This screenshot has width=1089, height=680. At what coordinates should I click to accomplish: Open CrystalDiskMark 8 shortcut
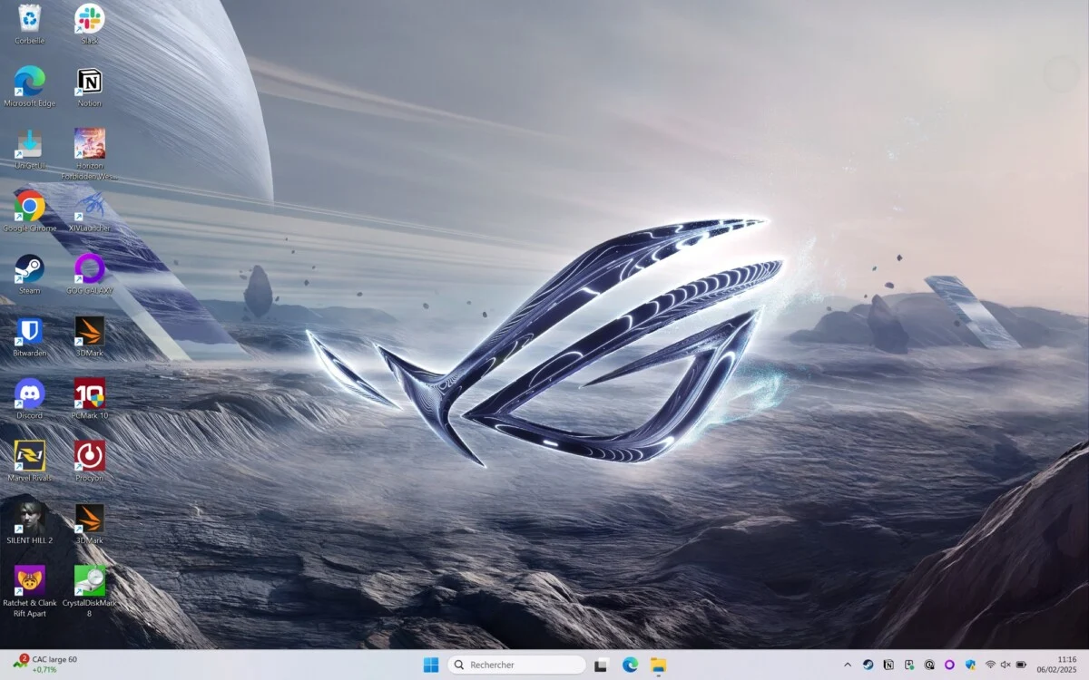pyautogui.click(x=89, y=580)
